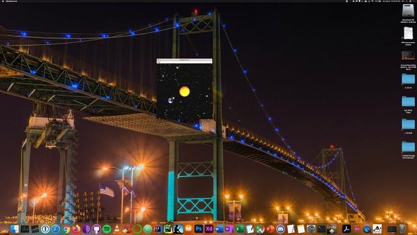Open the Macintosh HD drive on desktop
Screen dimensions: 417x235
pos(408,11)
